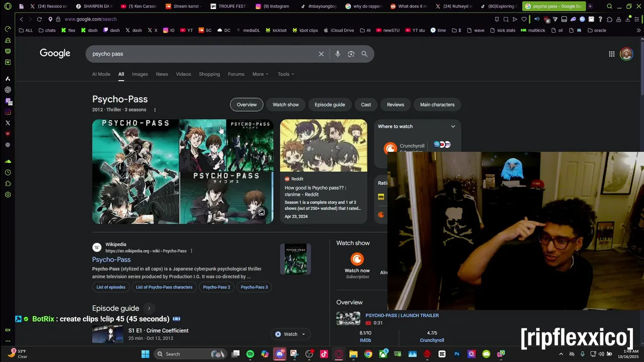Select the Watch show chip

(x=286, y=105)
